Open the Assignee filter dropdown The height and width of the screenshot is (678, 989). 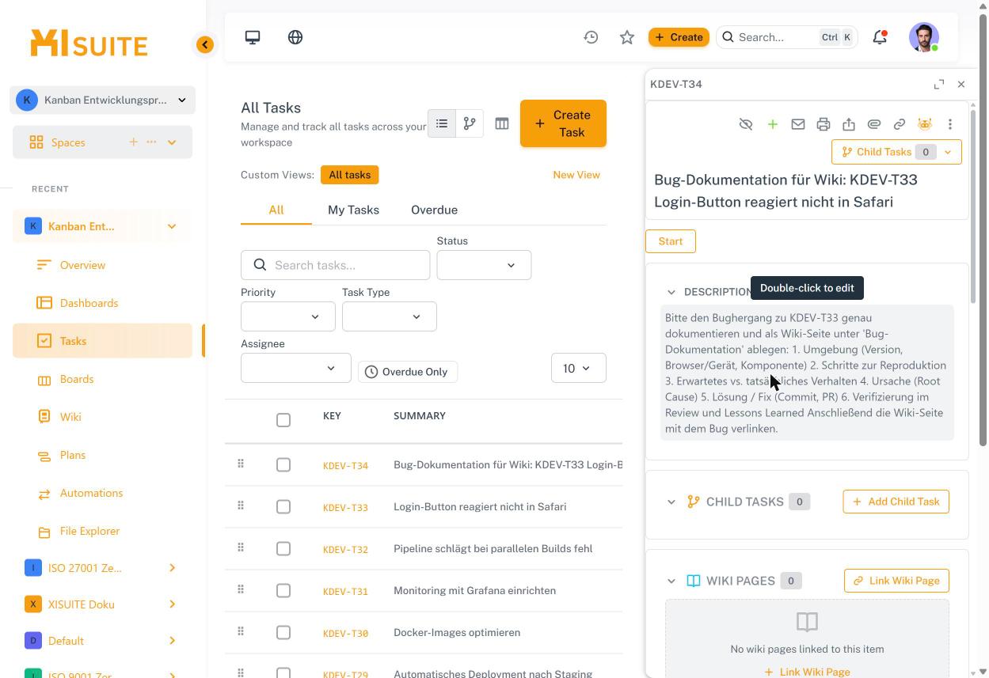295,368
